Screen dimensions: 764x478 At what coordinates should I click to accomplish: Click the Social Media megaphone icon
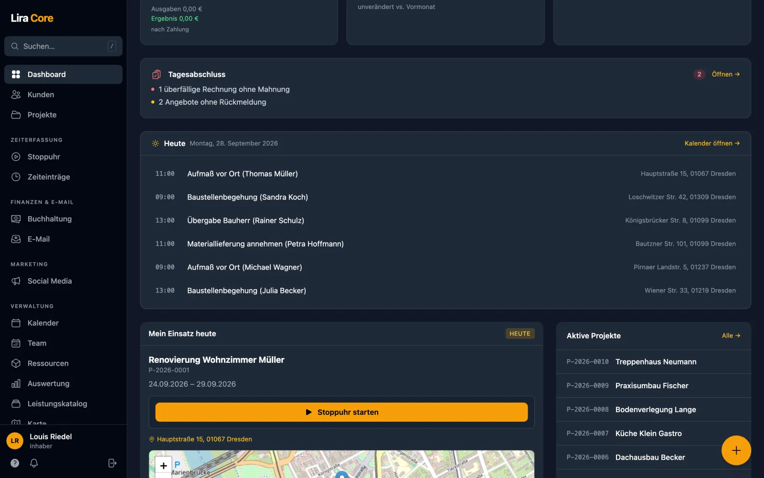click(16, 281)
